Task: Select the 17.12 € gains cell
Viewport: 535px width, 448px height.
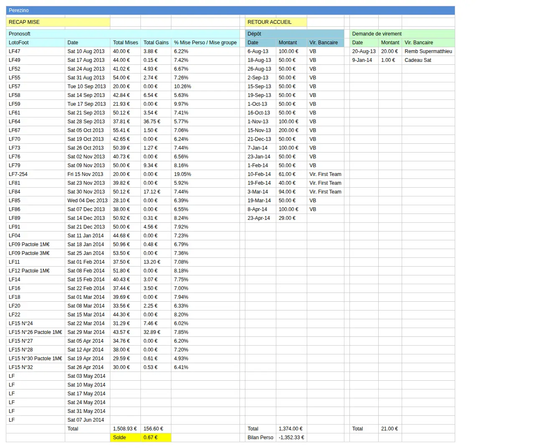Action: tap(156, 192)
